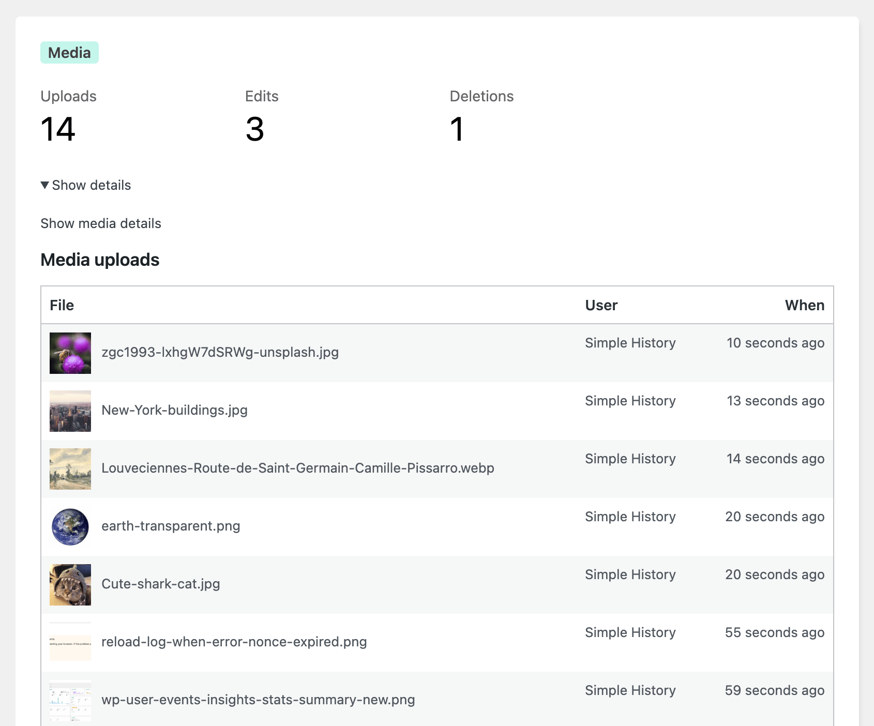
Task: Sort by the User column header
Action: click(601, 305)
